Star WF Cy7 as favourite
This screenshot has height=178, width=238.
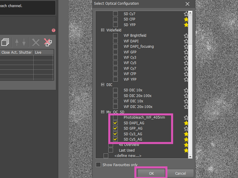pyautogui.click(x=186, y=69)
